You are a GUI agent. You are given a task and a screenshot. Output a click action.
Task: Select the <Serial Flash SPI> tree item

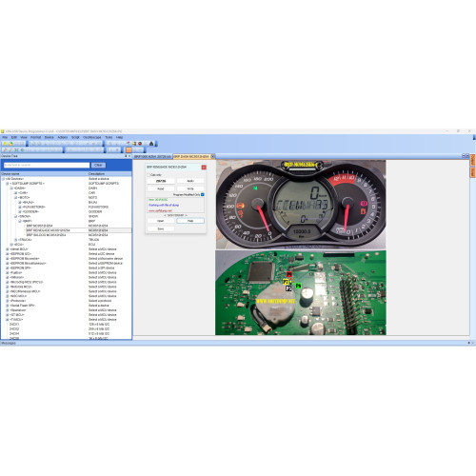coord(22,306)
